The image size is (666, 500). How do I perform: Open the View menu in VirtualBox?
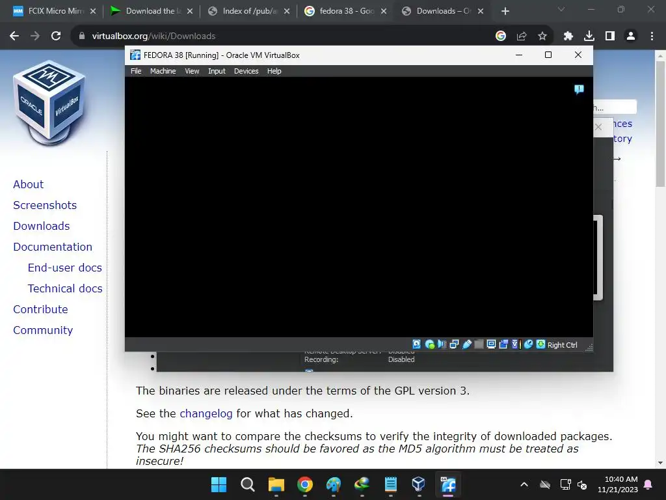pyautogui.click(x=192, y=71)
